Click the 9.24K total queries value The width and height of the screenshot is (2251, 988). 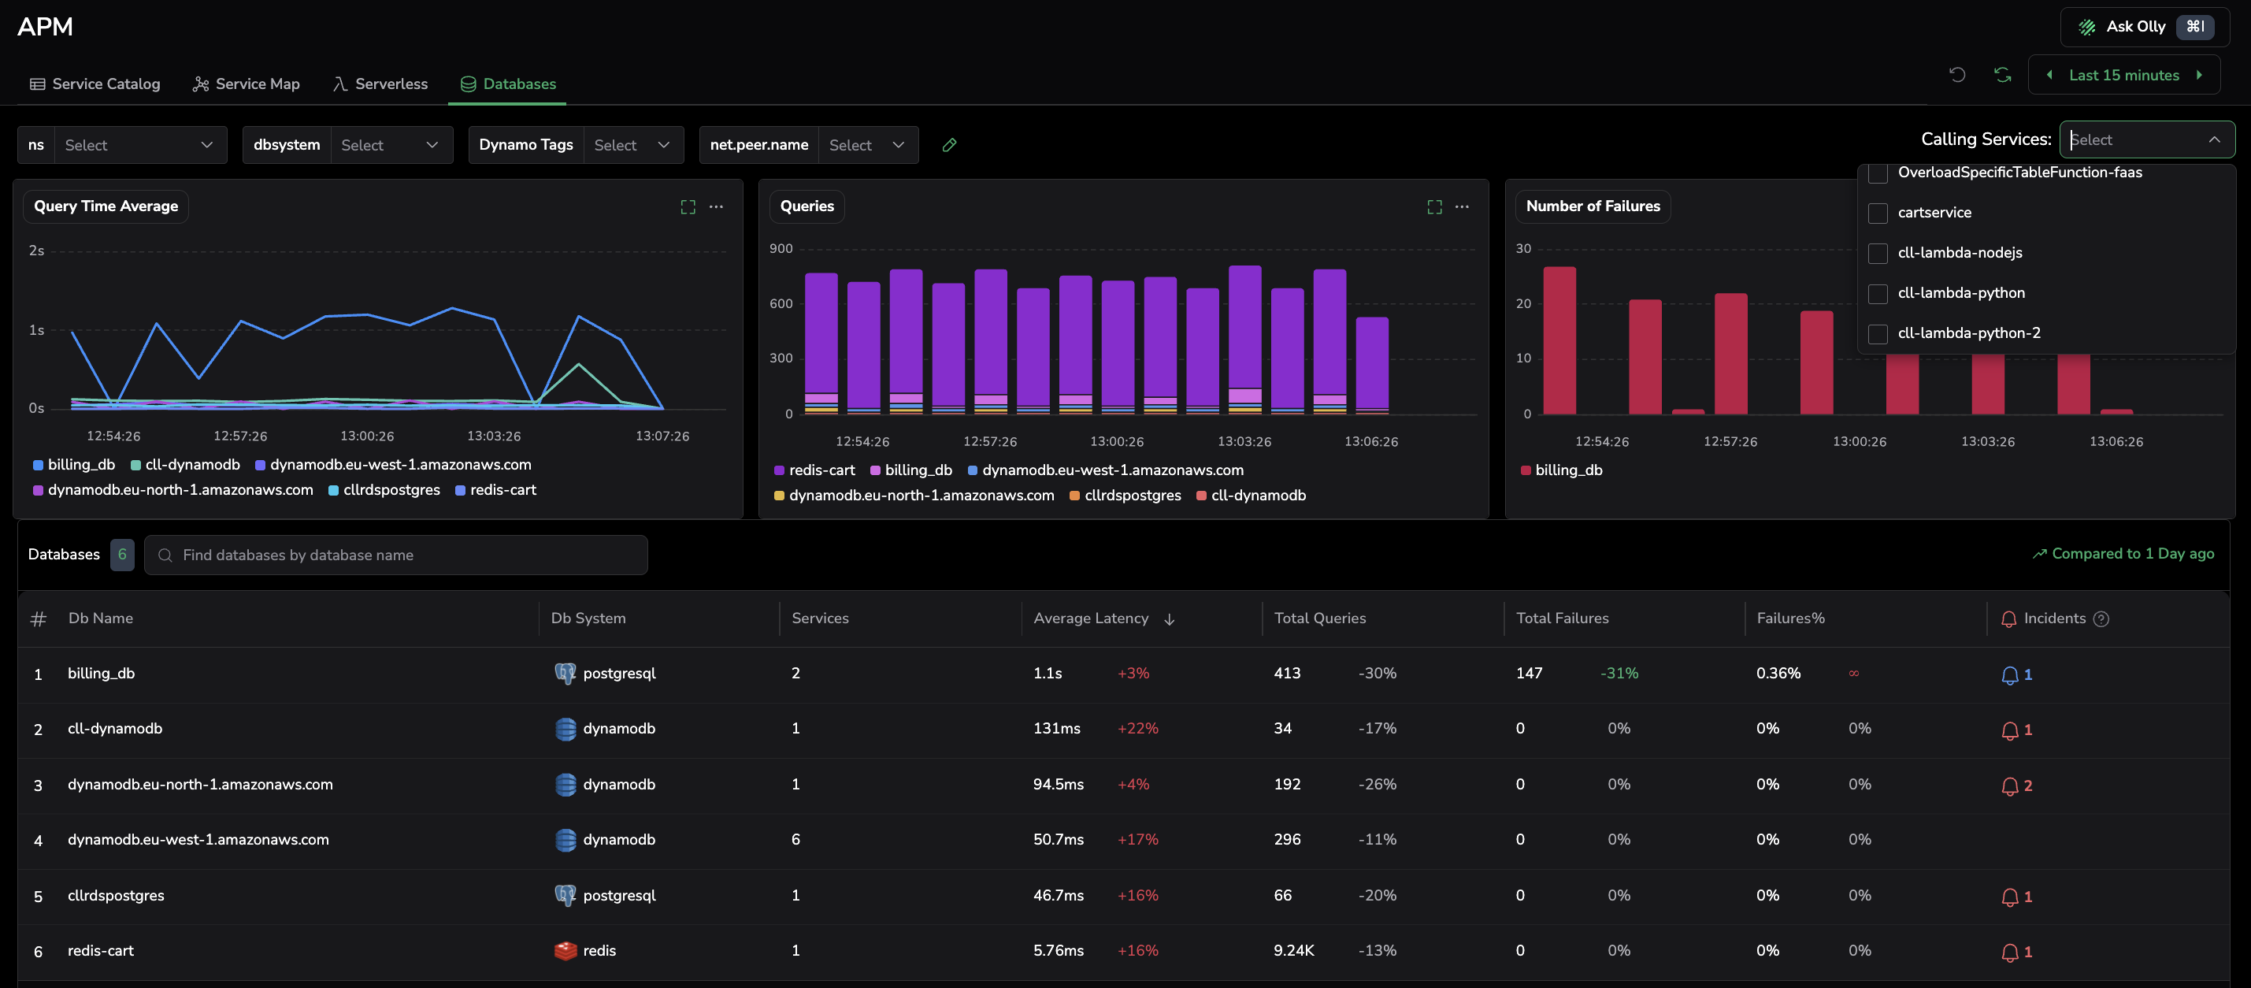1293,950
